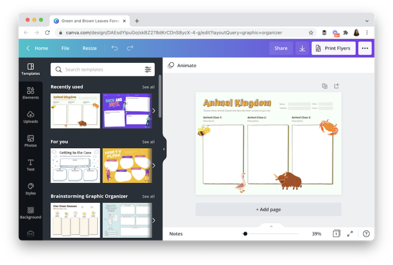Select the Party Plan template thumbnail
Viewport: 393px width, 265px height.
coord(127,165)
